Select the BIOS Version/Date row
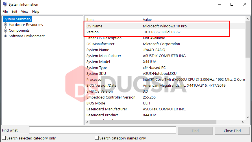 click(x=165, y=86)
